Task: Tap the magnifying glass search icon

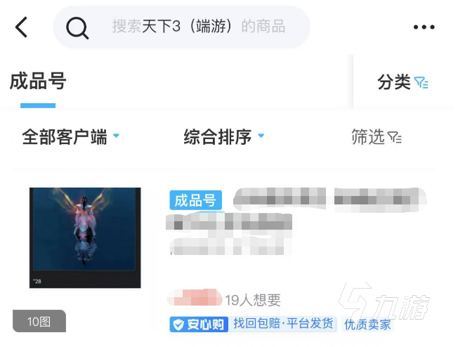Action: [77, 28]
